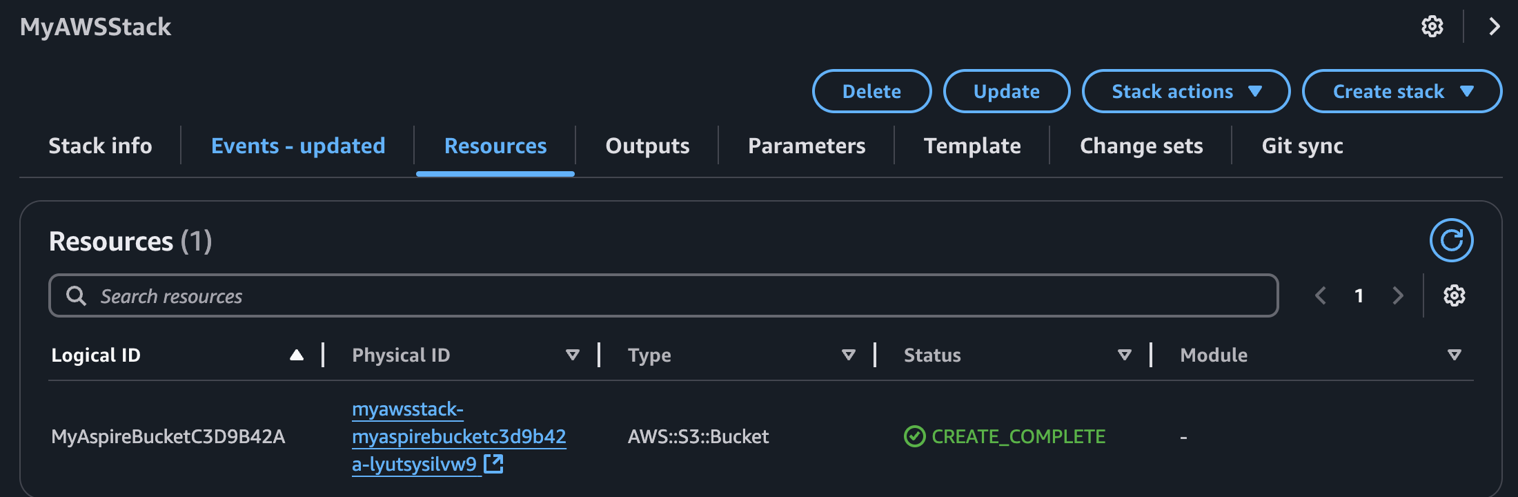The image size is (1518, 497).
Task: Click the CREATE_COMPLETE check icon
Action: click(x=914, y=436)
